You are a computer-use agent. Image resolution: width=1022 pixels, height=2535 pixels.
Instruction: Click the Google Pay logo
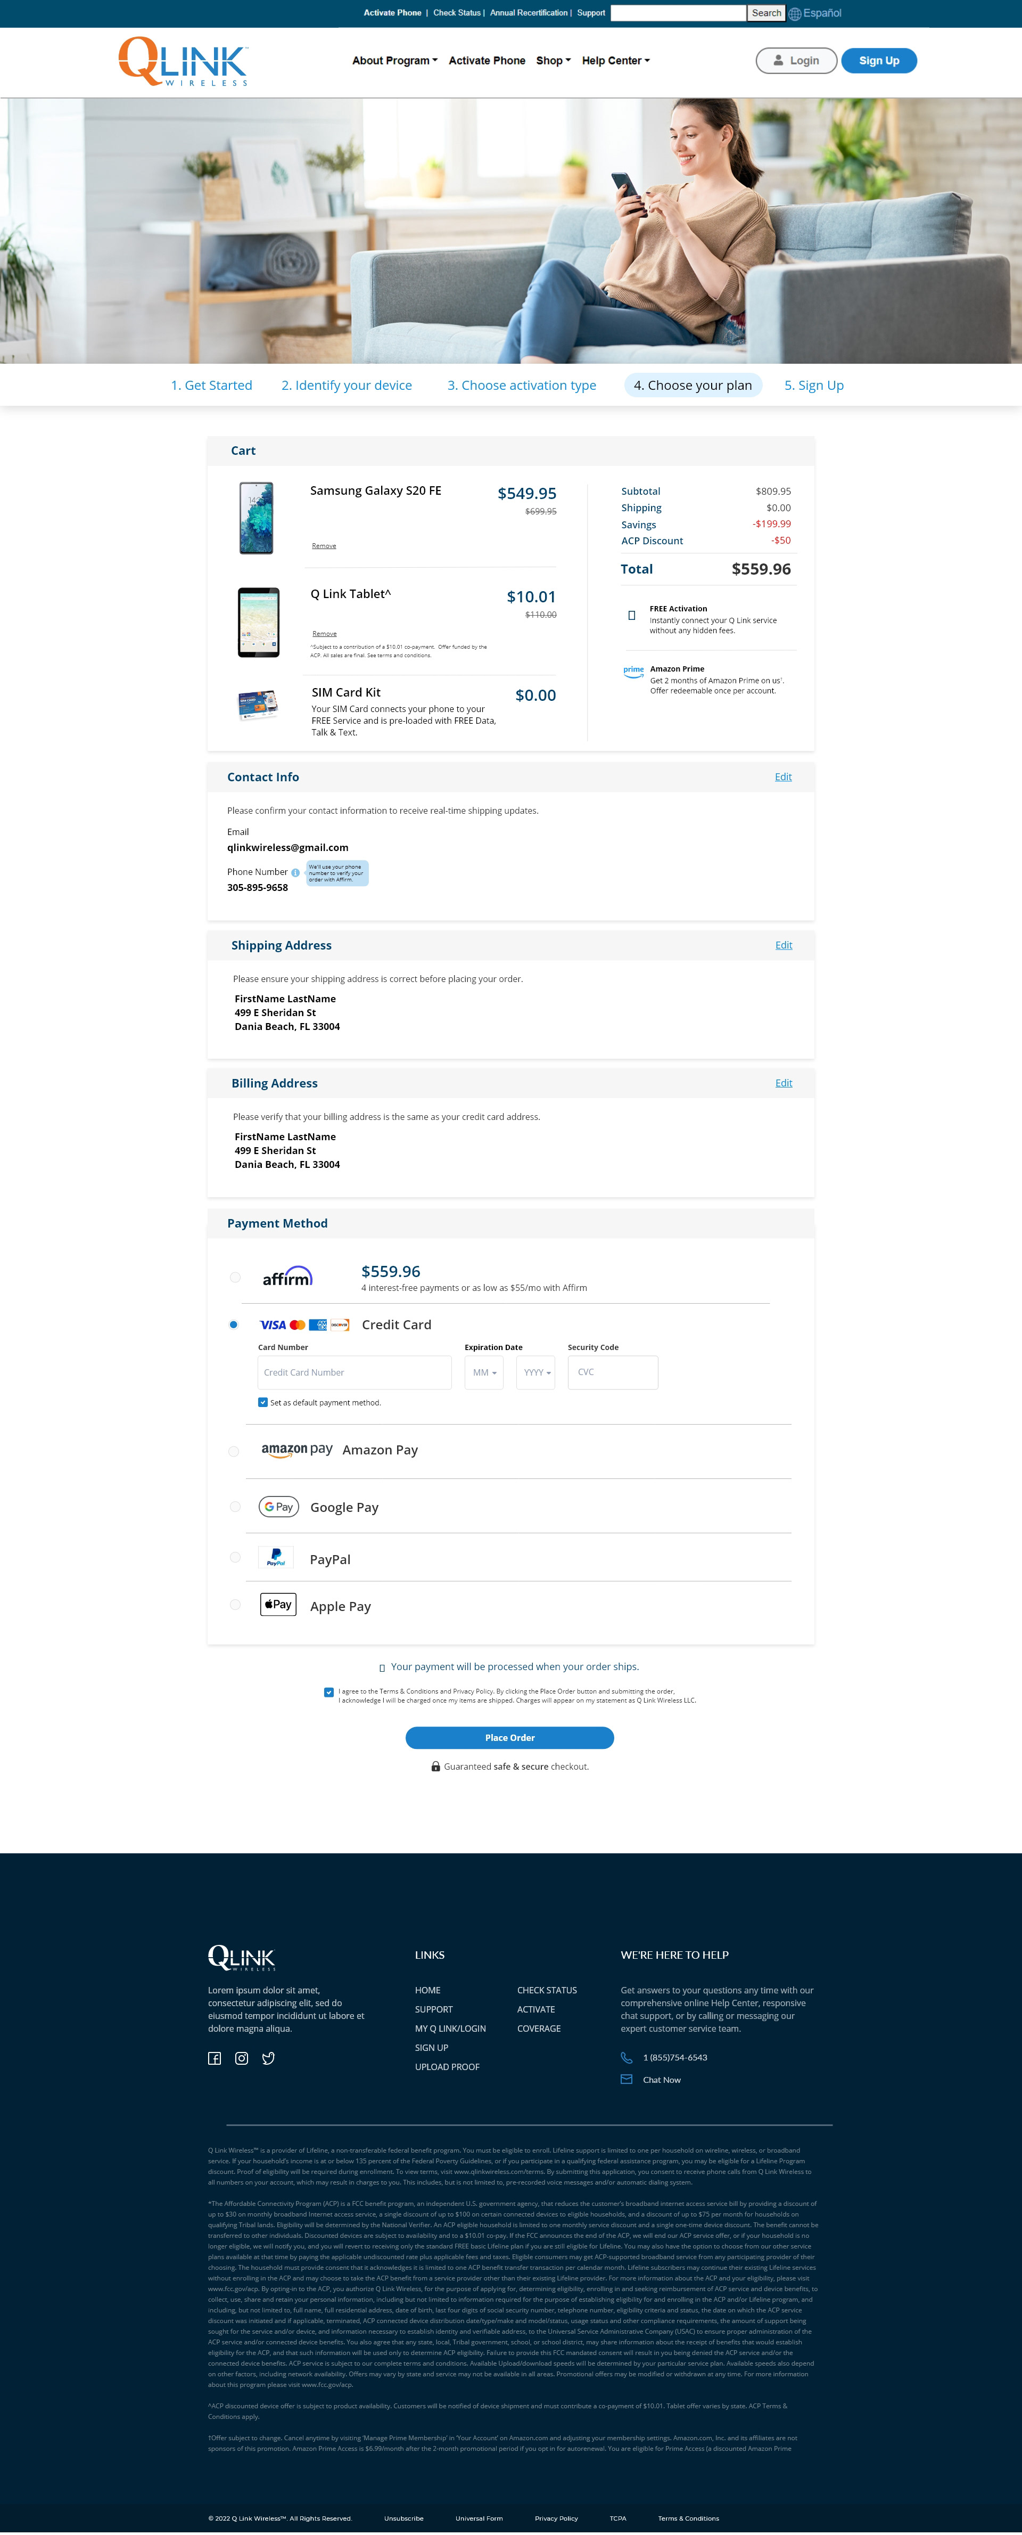pyautogui.click(x=278, y=1507)
